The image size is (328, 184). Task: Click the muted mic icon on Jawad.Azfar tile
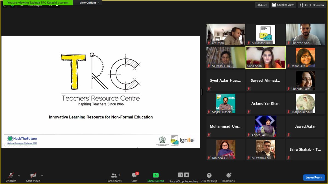[x=289, y=135]
